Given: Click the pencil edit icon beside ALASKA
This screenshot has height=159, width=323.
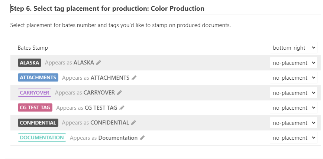Looking at the screenshot, I should (x=98, y=63).
